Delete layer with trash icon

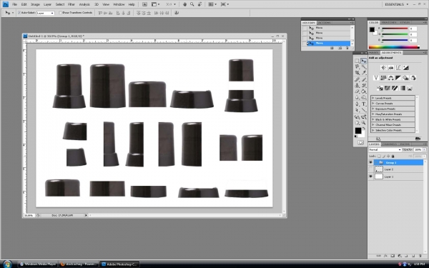pyautogui.click(x=420, y=256)
